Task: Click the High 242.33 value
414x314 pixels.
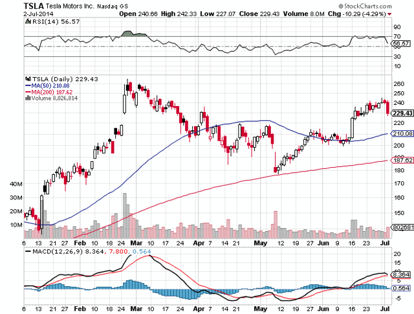Action: [x=179, y=14]
